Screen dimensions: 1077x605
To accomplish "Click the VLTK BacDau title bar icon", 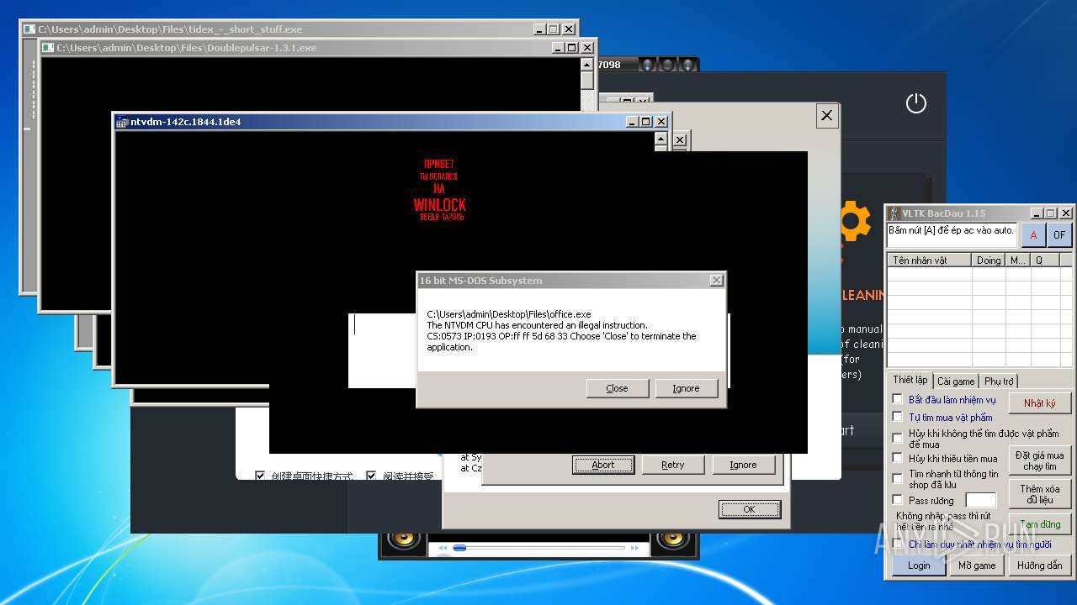I will point(894,213).
